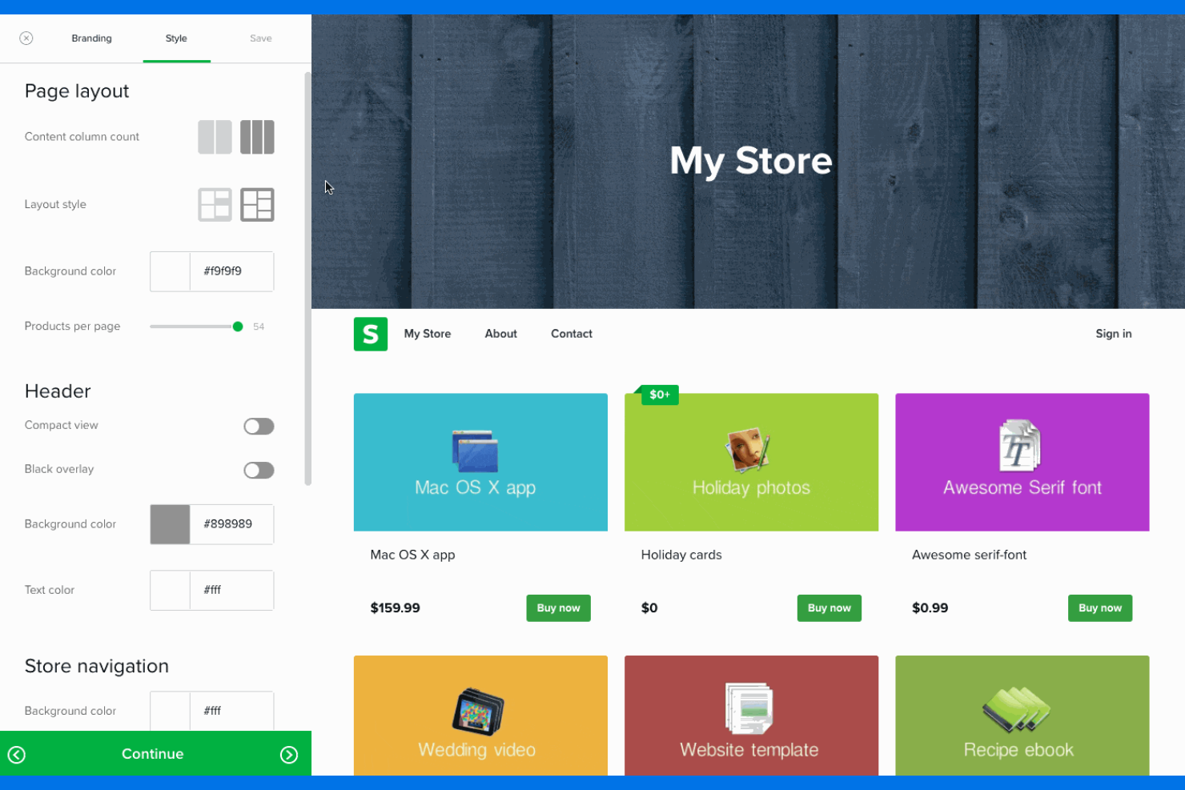Open the header Background color swatch
The image size is (1185, 790).
pyautogui.click(x=169, y=524)
